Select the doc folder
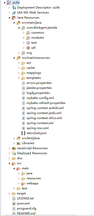This screenshot has height=216, width=94. [x=20, y=158]
